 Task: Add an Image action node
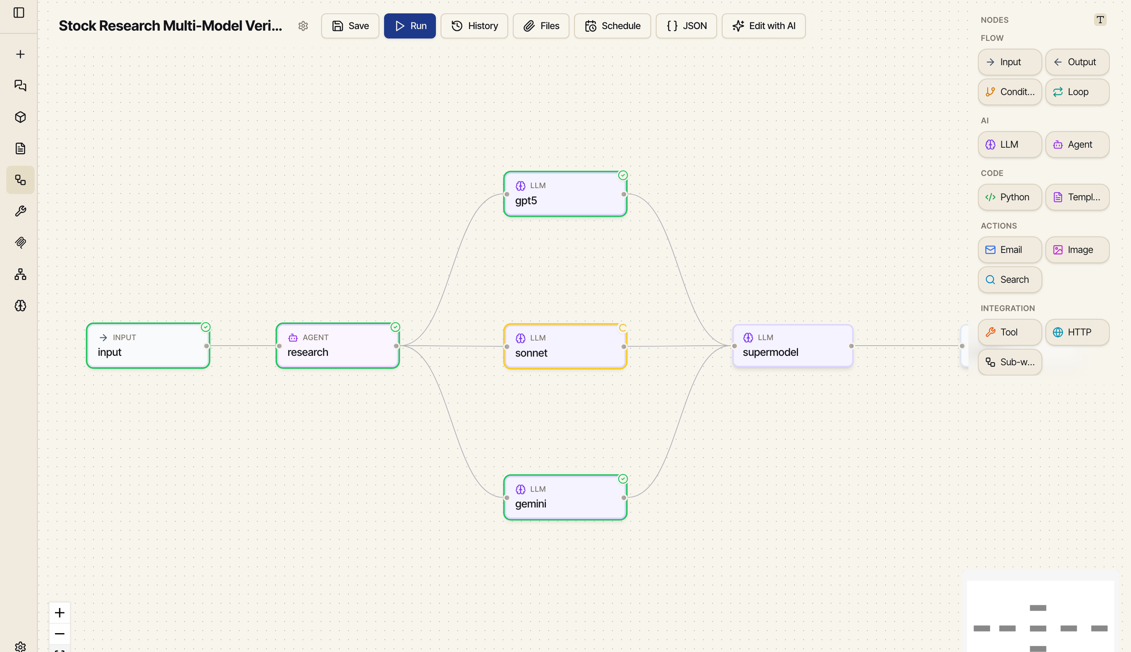1077,249
